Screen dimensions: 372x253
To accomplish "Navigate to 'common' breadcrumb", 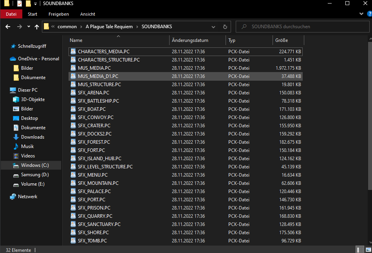I will 67,27.
